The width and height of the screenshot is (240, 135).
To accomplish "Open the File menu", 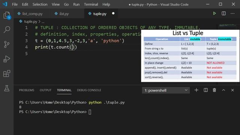I will coord(15,4).
